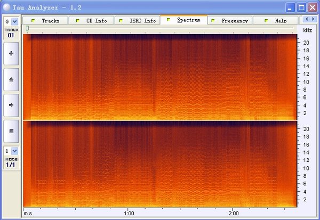Click the upper channel spectrogram
The height and width of the screenshot is (220, 320).
pos(160,77)
